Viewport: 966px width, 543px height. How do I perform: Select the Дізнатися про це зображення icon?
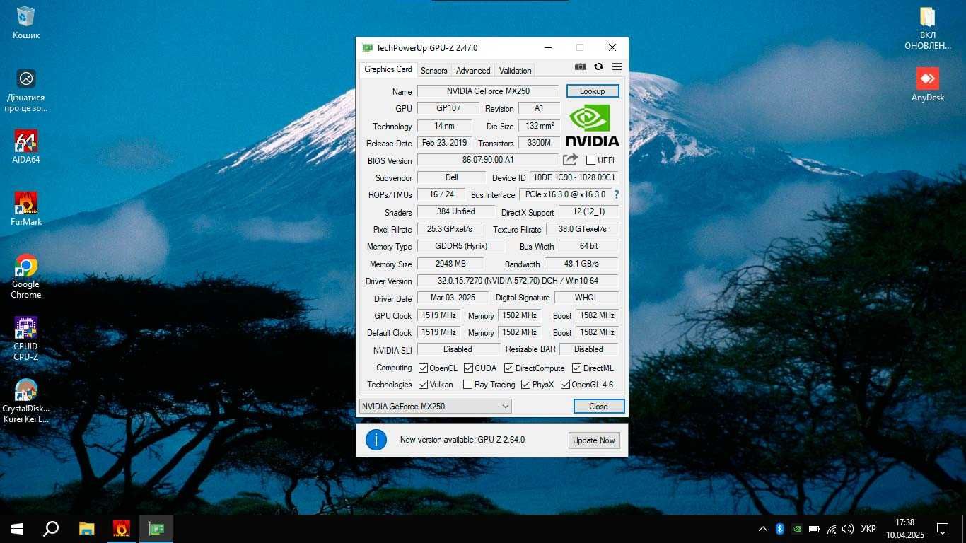point(26,90)
